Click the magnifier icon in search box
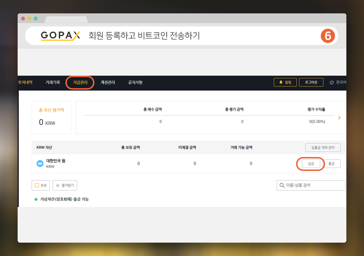The image size is (364, 256). coord(282,185)
